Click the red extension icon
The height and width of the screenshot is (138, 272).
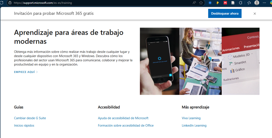pos(225,3)
